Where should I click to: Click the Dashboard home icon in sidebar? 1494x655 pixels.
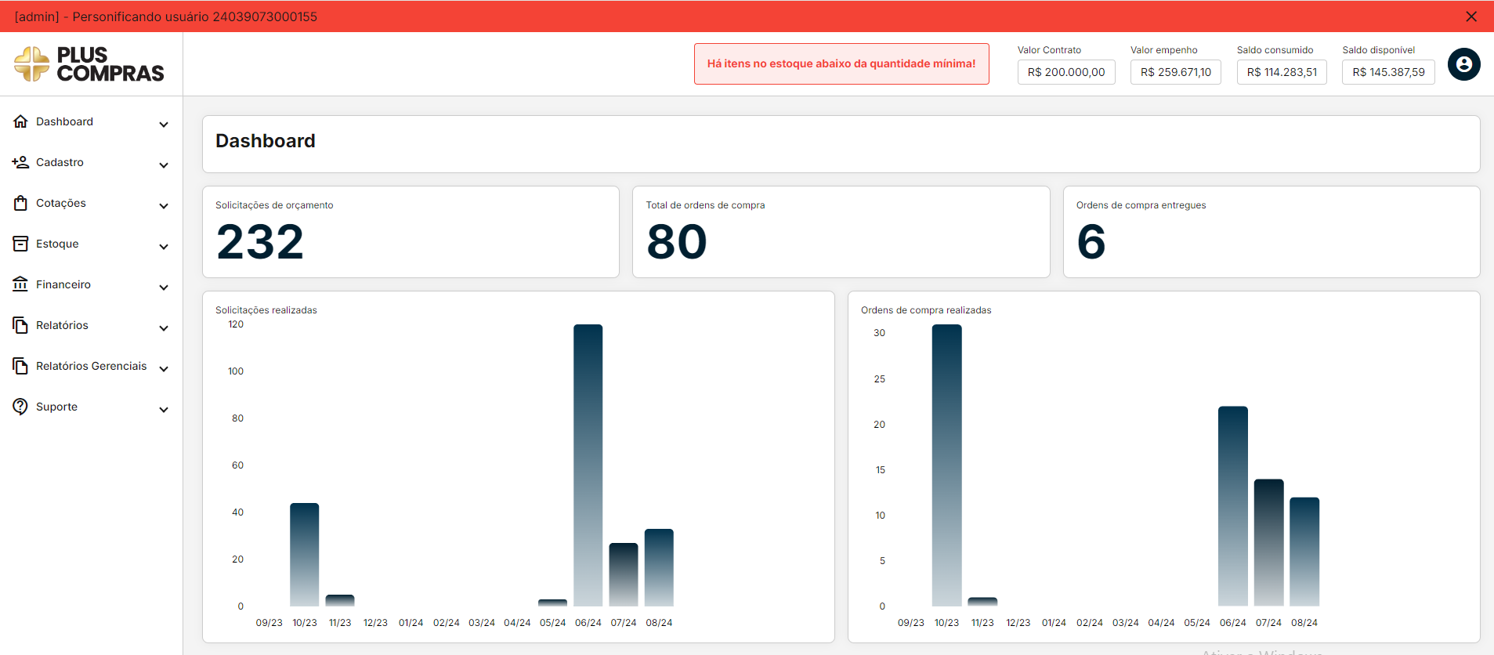point(20,121)
